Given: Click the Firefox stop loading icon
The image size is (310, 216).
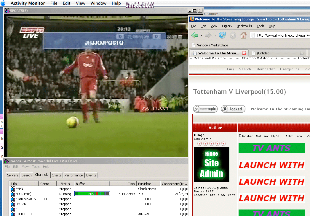Looking at the screenshot, I should point(233,35).
